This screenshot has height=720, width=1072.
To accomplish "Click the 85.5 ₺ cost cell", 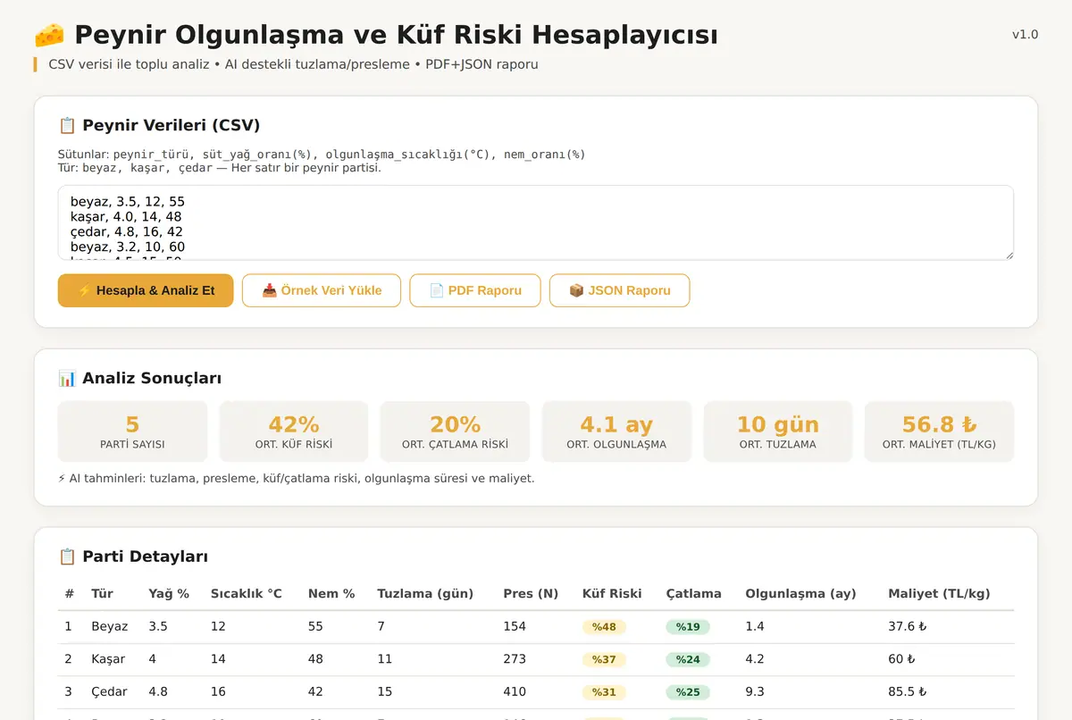I will click(907, 691).
